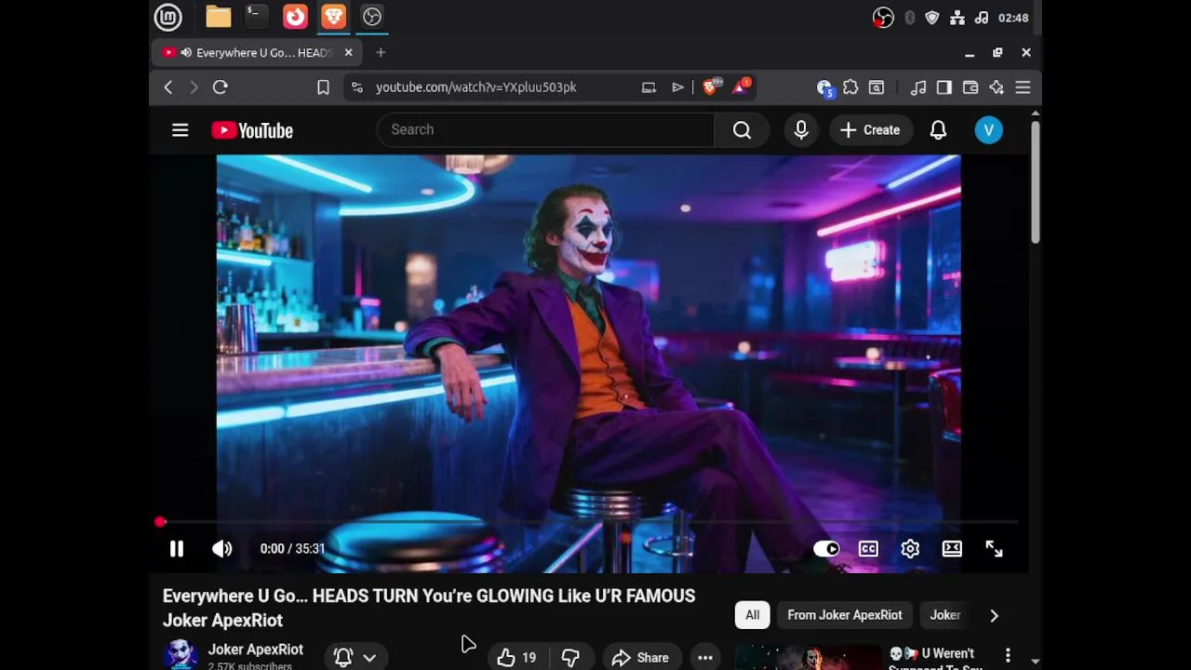Go to YouTube home logo

click(252, 130)
